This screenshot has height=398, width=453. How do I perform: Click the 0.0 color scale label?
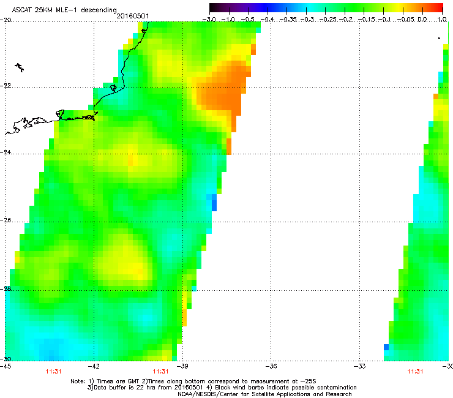click(422, 20)
